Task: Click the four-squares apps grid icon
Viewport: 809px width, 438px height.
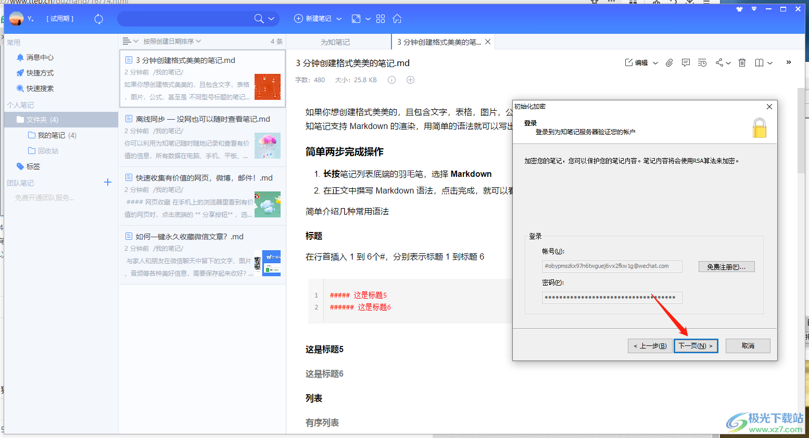Action: click(x=381, y=19)
